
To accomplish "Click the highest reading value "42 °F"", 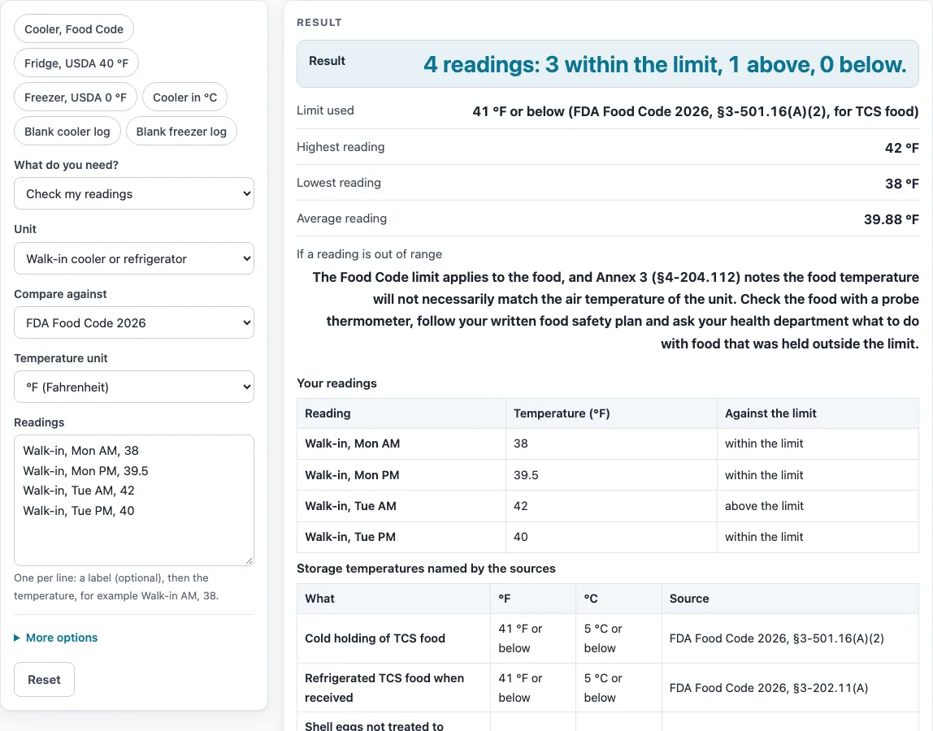I will pyautogui.click(x=901, y=148).
